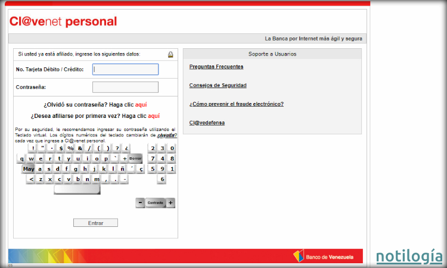Click the '?' question mark key
447x268 pixels.
(x=117, y=148)
